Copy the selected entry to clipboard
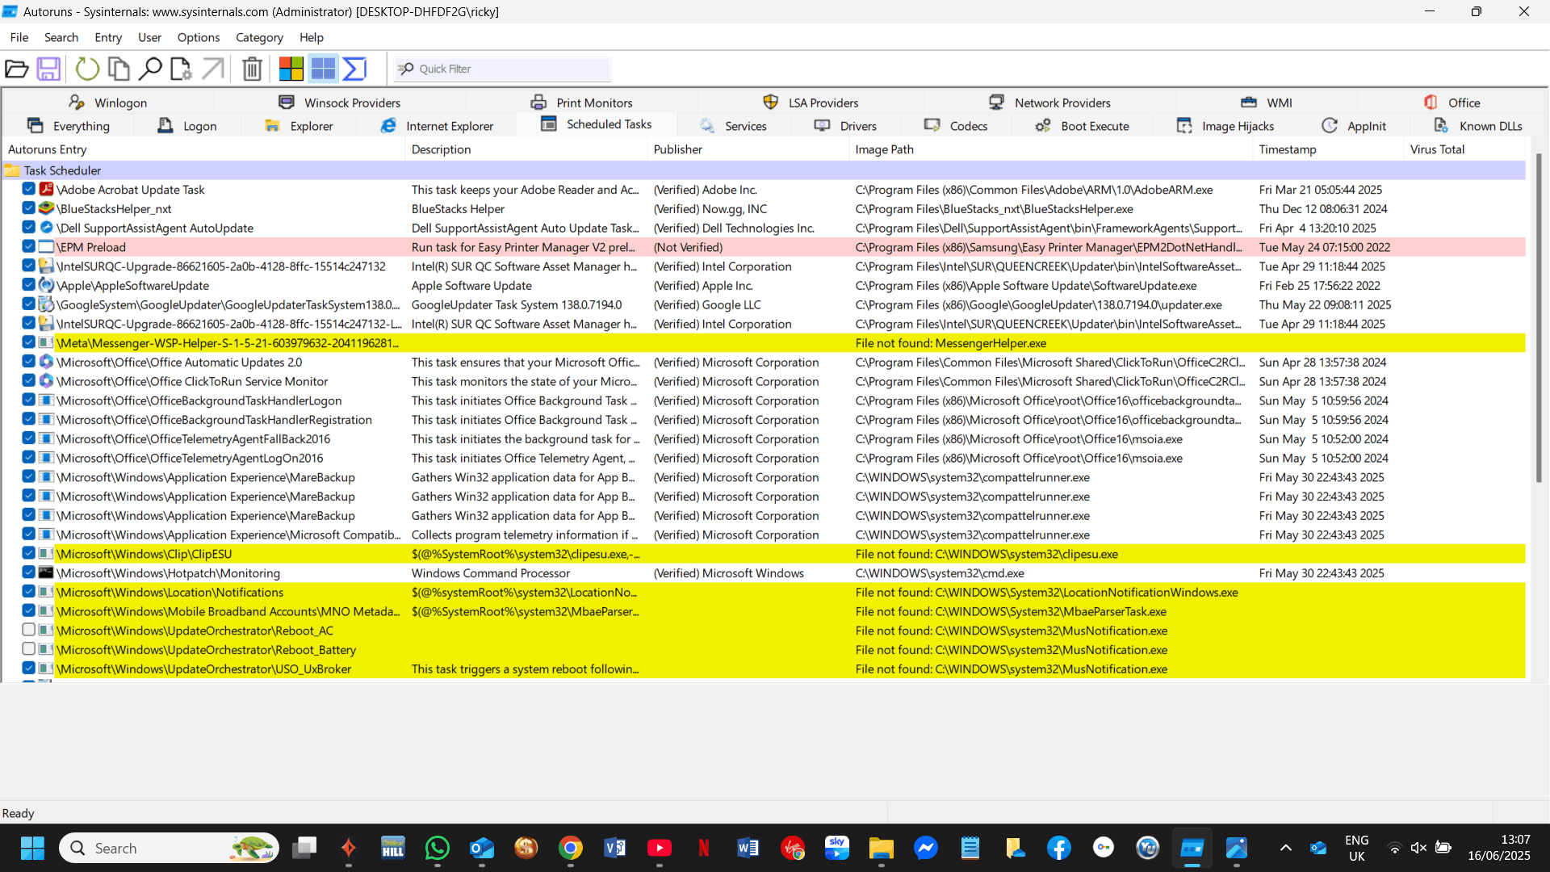 (119, 69)
